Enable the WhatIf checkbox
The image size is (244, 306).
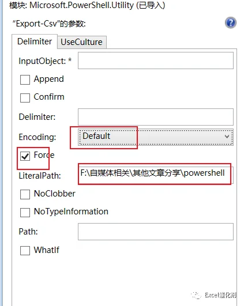tap(25, 250)
